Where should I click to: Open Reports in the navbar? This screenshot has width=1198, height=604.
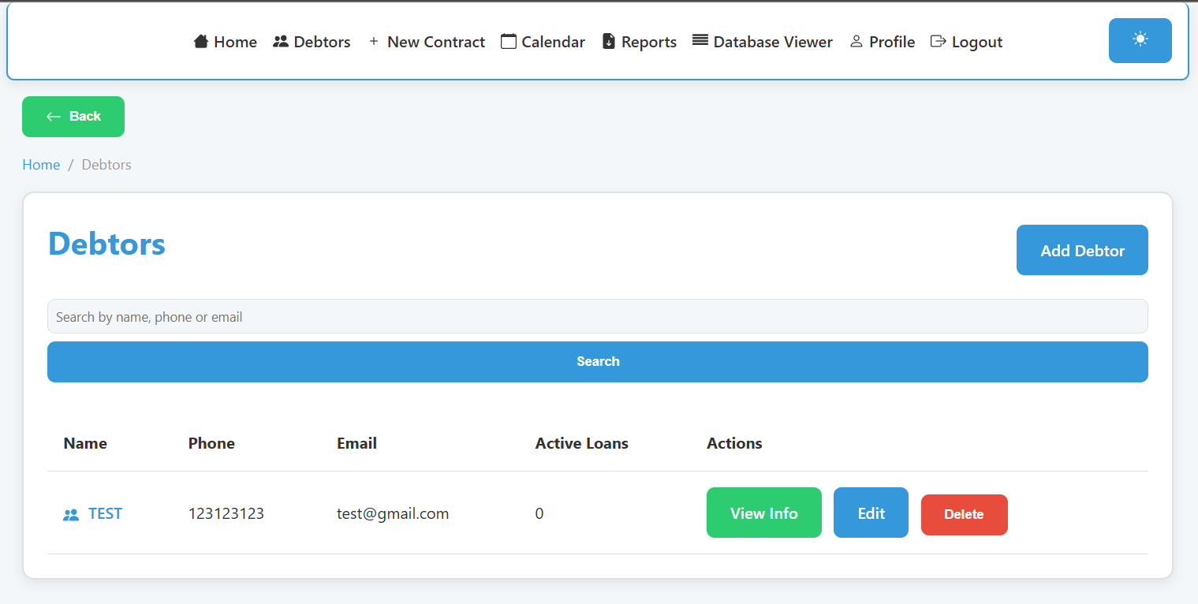pyautogui.click(x=640, y=42)
